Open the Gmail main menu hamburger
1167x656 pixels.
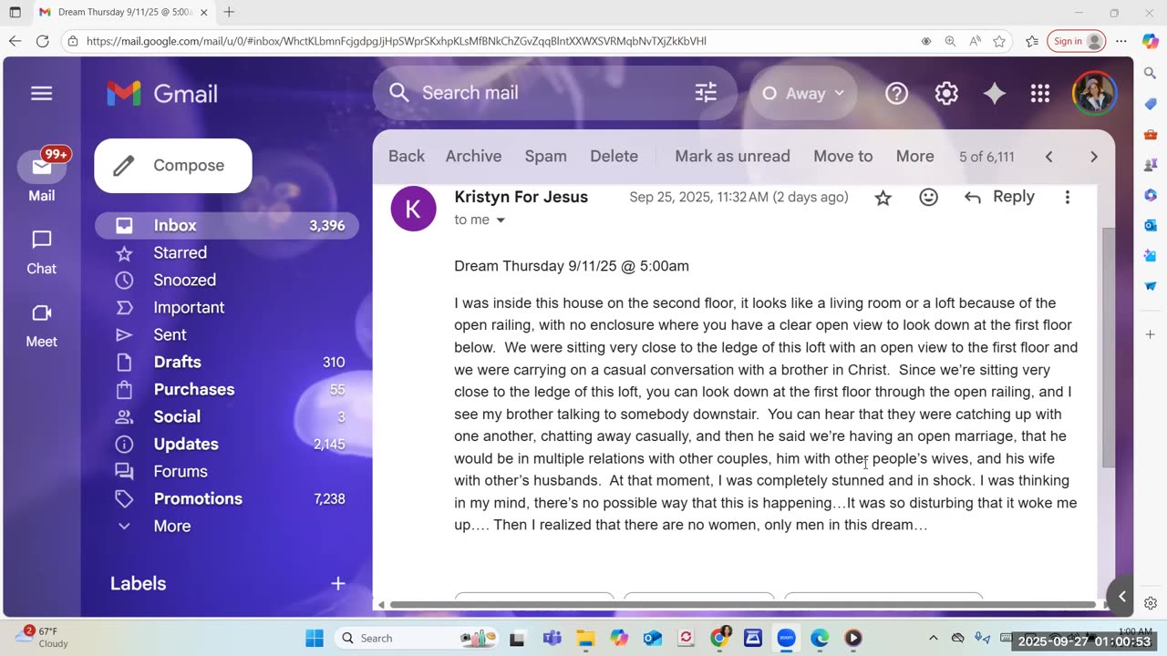click(41, 93)
